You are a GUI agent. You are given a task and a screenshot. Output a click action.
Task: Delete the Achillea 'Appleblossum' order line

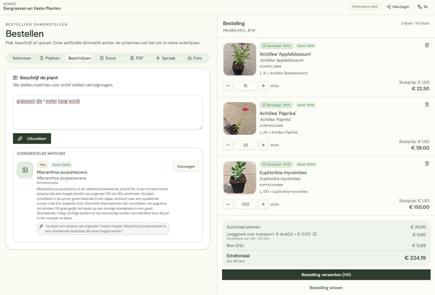coord(427,45)
